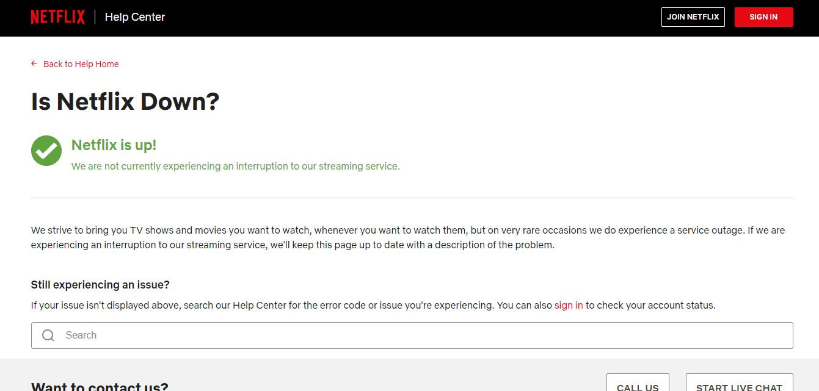Click the JOIN NETFLIX button
819x391 pixels.
pos(693,16)
